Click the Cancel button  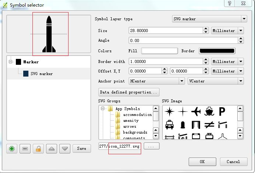click(x=234, y=162)
